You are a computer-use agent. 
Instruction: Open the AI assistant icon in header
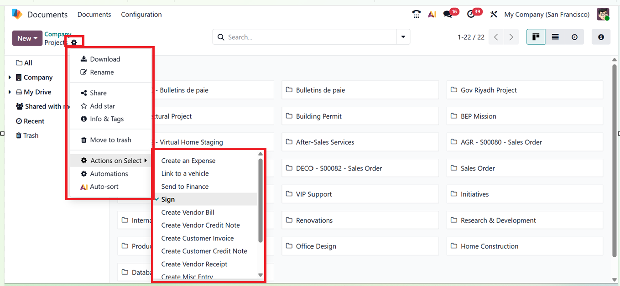(432, 15)
